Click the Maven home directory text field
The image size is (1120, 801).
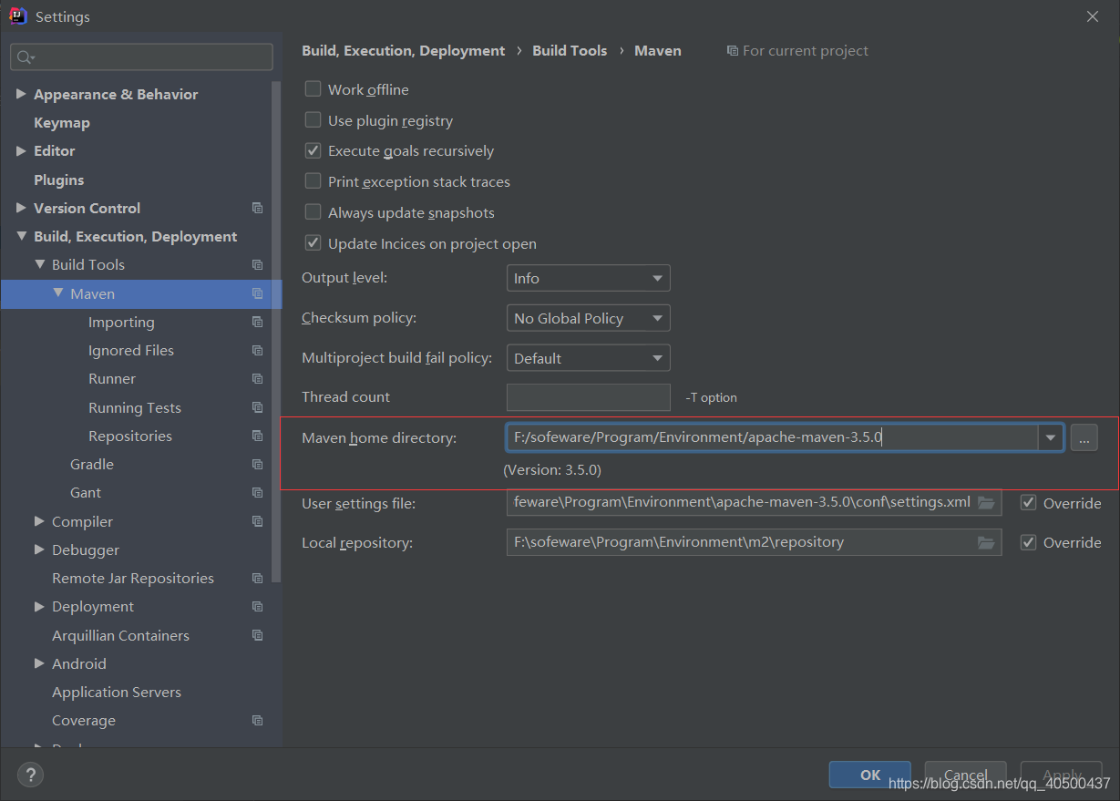click(x=772, y=437)
